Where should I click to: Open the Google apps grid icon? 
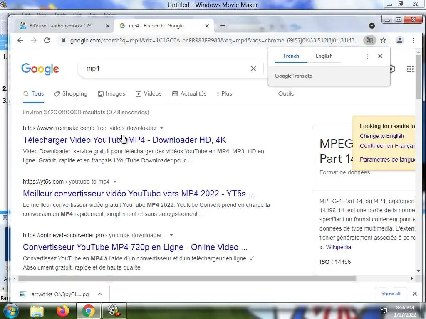click(x=410, y=69)
